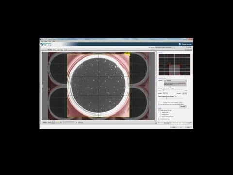This screenshot has height=175, width=233.
Task: Click the Apply button at the bottom right
Action: click(174, 127)
